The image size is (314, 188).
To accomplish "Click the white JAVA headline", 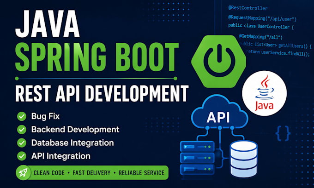I will click(48, 24).
